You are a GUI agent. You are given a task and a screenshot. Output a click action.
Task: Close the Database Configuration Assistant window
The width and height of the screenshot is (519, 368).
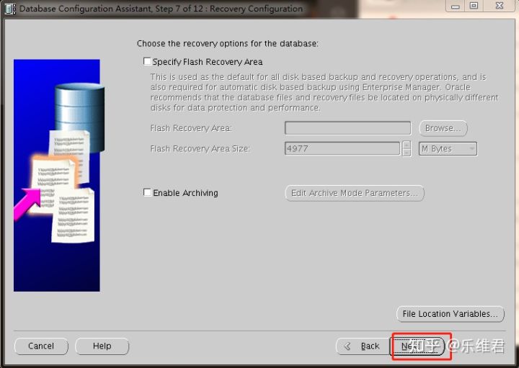point(498,6)
